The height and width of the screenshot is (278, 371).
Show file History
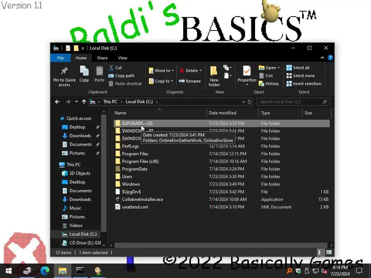pos(269,84)
